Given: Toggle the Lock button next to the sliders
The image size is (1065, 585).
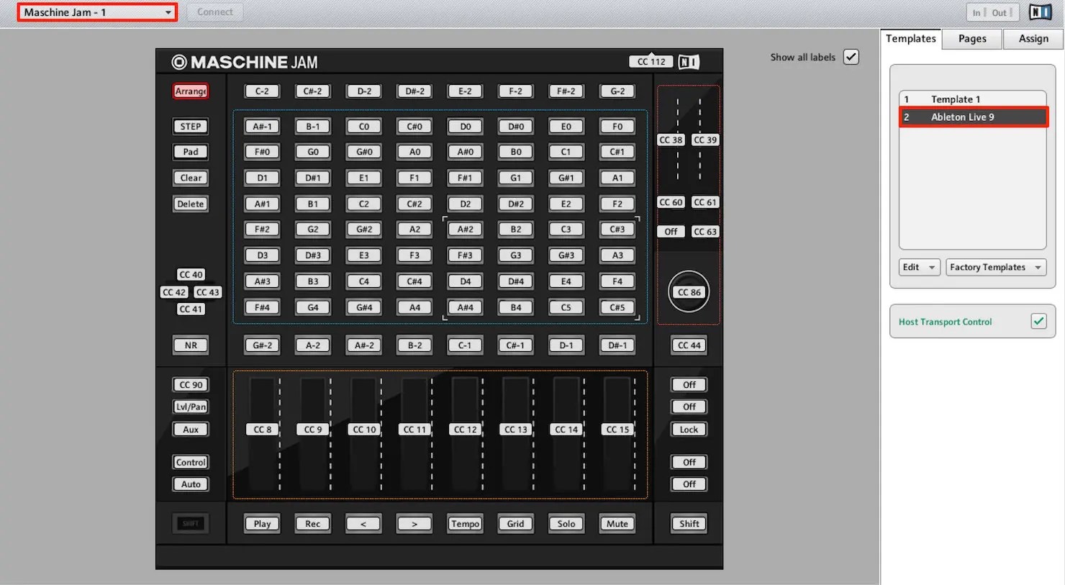Looking at the screenshot, I should 688,429.
